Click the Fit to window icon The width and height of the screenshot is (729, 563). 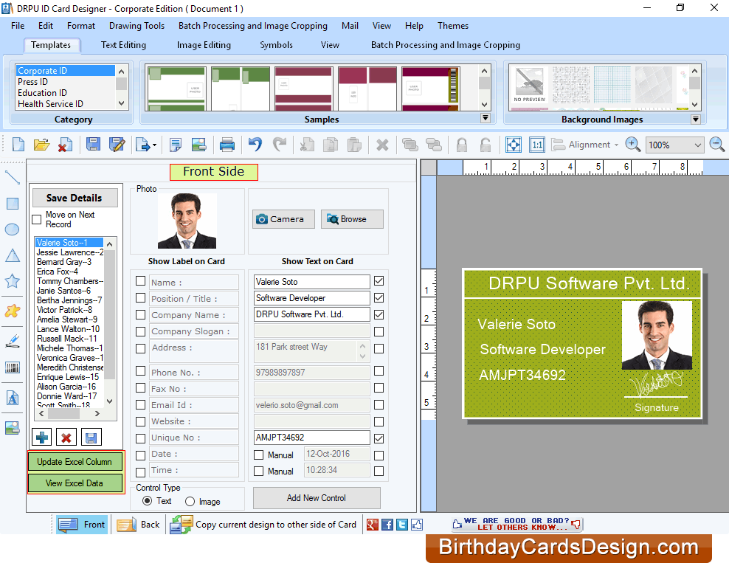point(514,145)
